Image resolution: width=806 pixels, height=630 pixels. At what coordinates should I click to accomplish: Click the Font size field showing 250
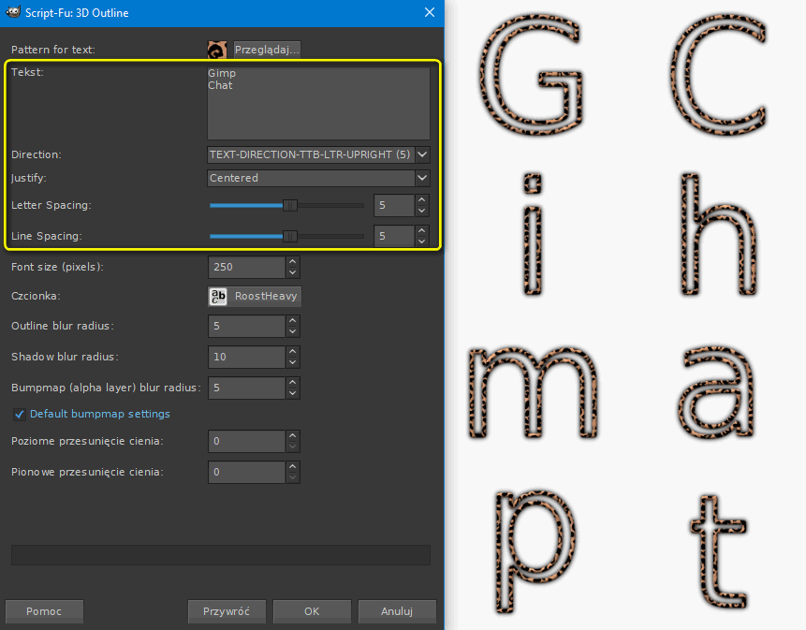[247, 267]
